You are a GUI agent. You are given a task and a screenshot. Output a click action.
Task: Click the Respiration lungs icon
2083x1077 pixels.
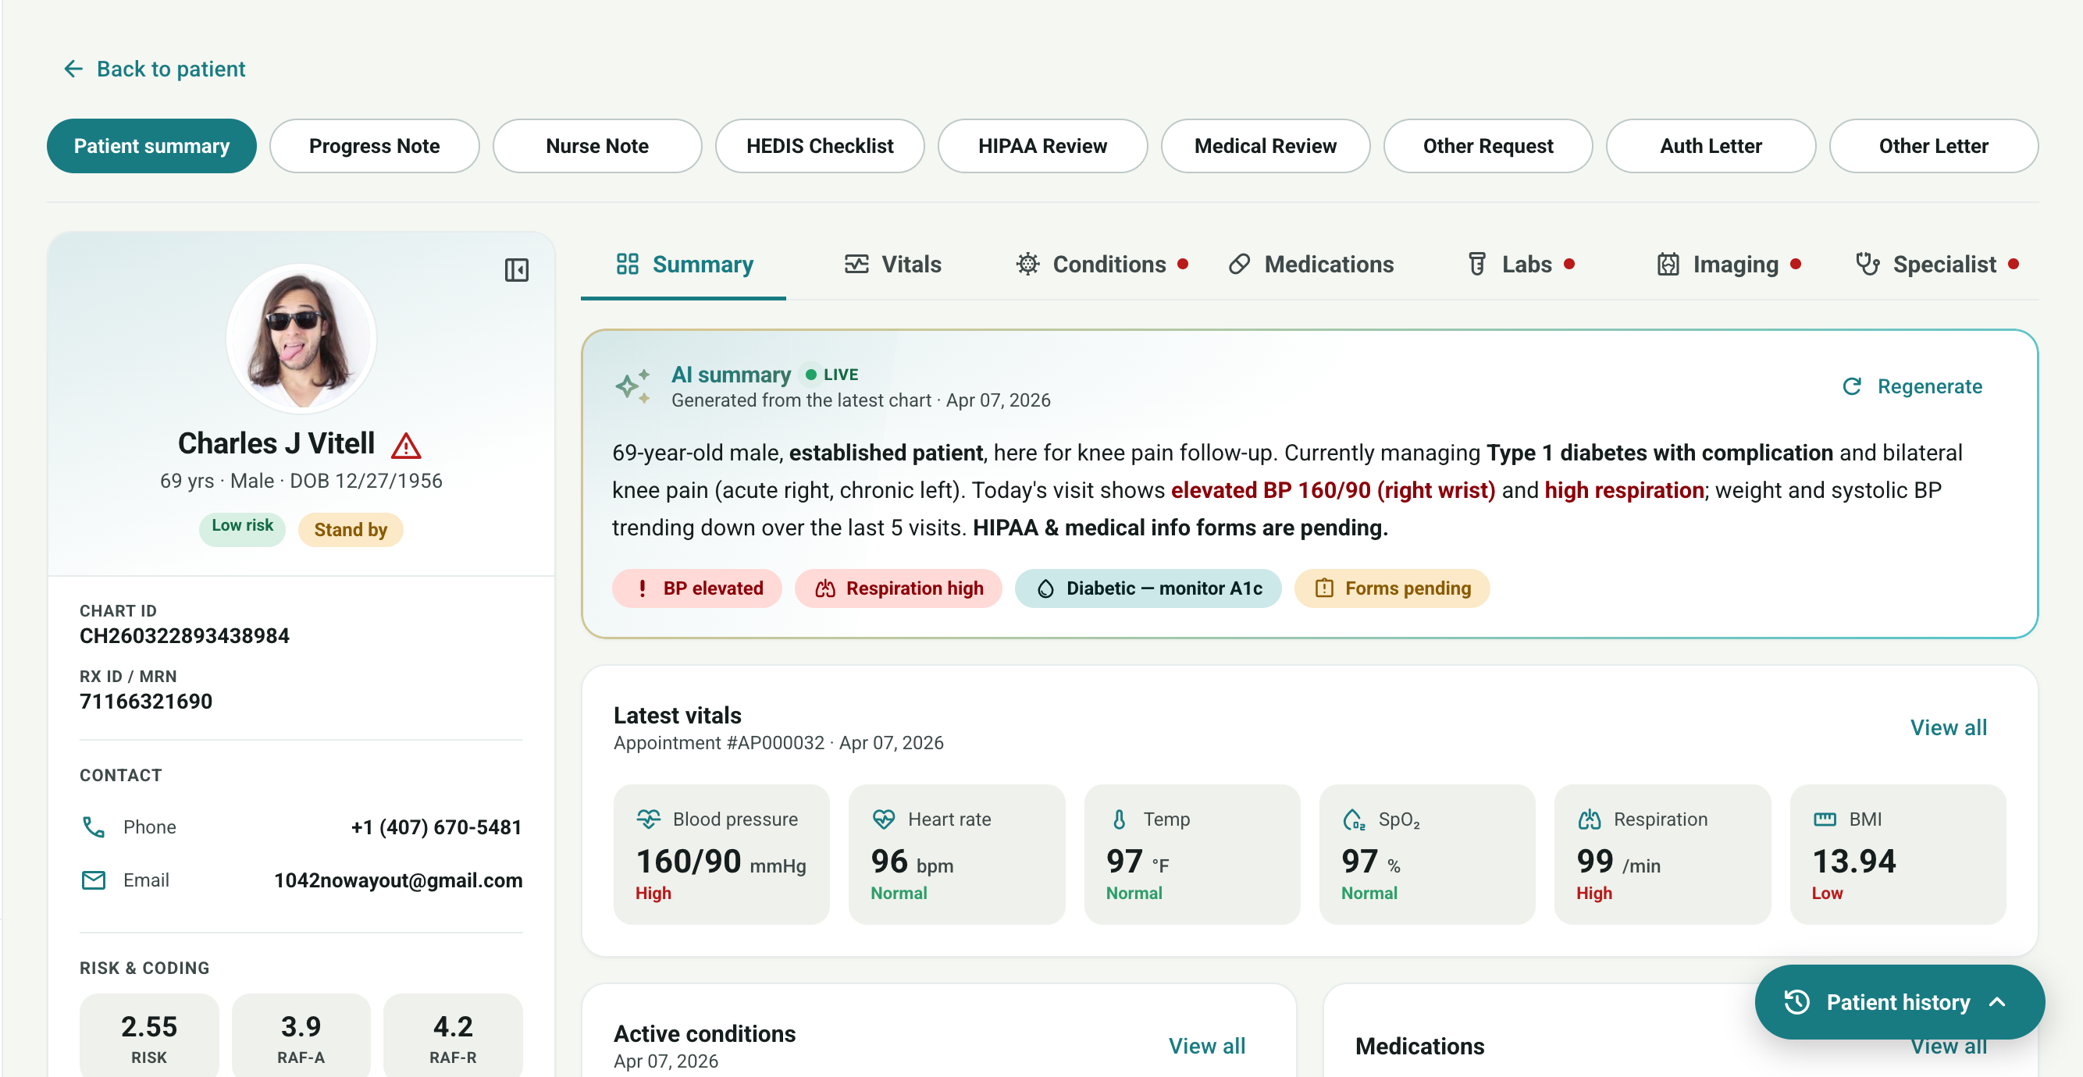pos(1590,819)
